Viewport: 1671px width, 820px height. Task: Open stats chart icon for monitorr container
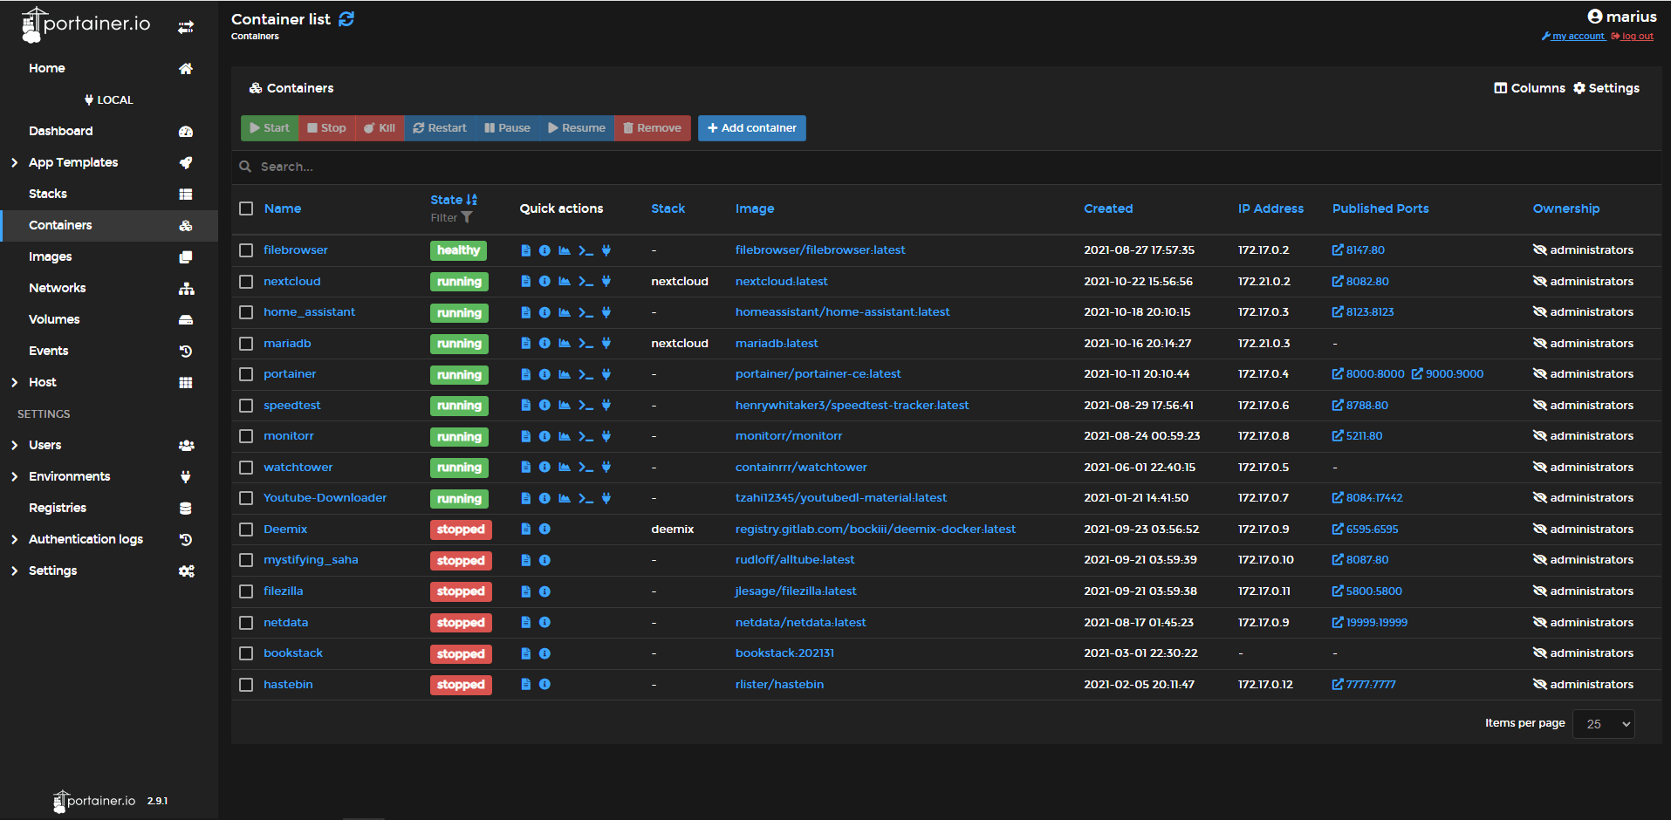pos(565,436)
